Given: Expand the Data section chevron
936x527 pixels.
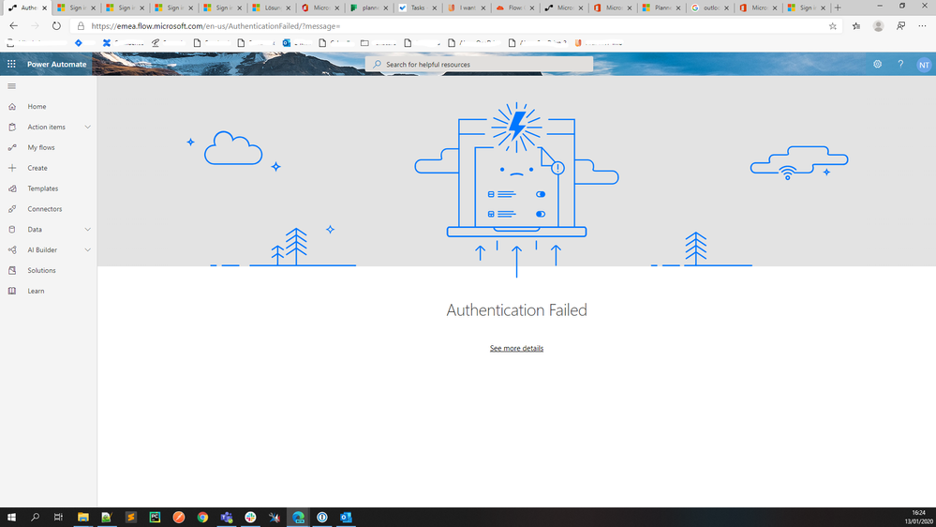Looking at the screenshot, I should (x=88, y=230).
